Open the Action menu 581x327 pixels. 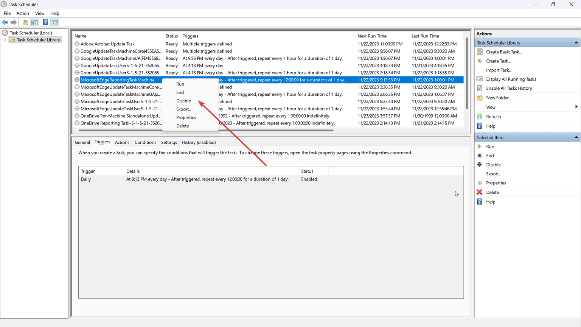[23, 13]
